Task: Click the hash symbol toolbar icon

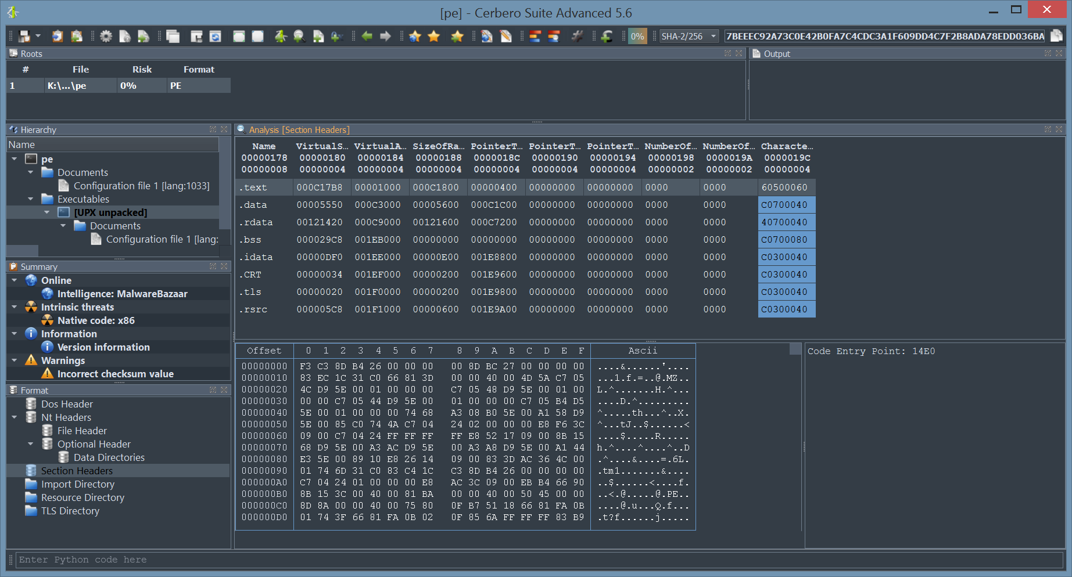Action: 577,37
